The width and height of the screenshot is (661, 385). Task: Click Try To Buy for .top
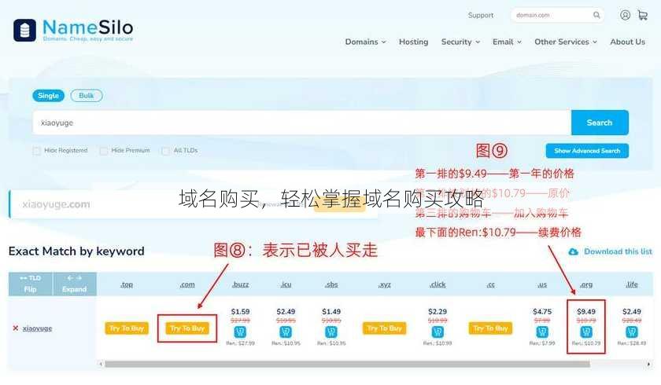[127, 328]
